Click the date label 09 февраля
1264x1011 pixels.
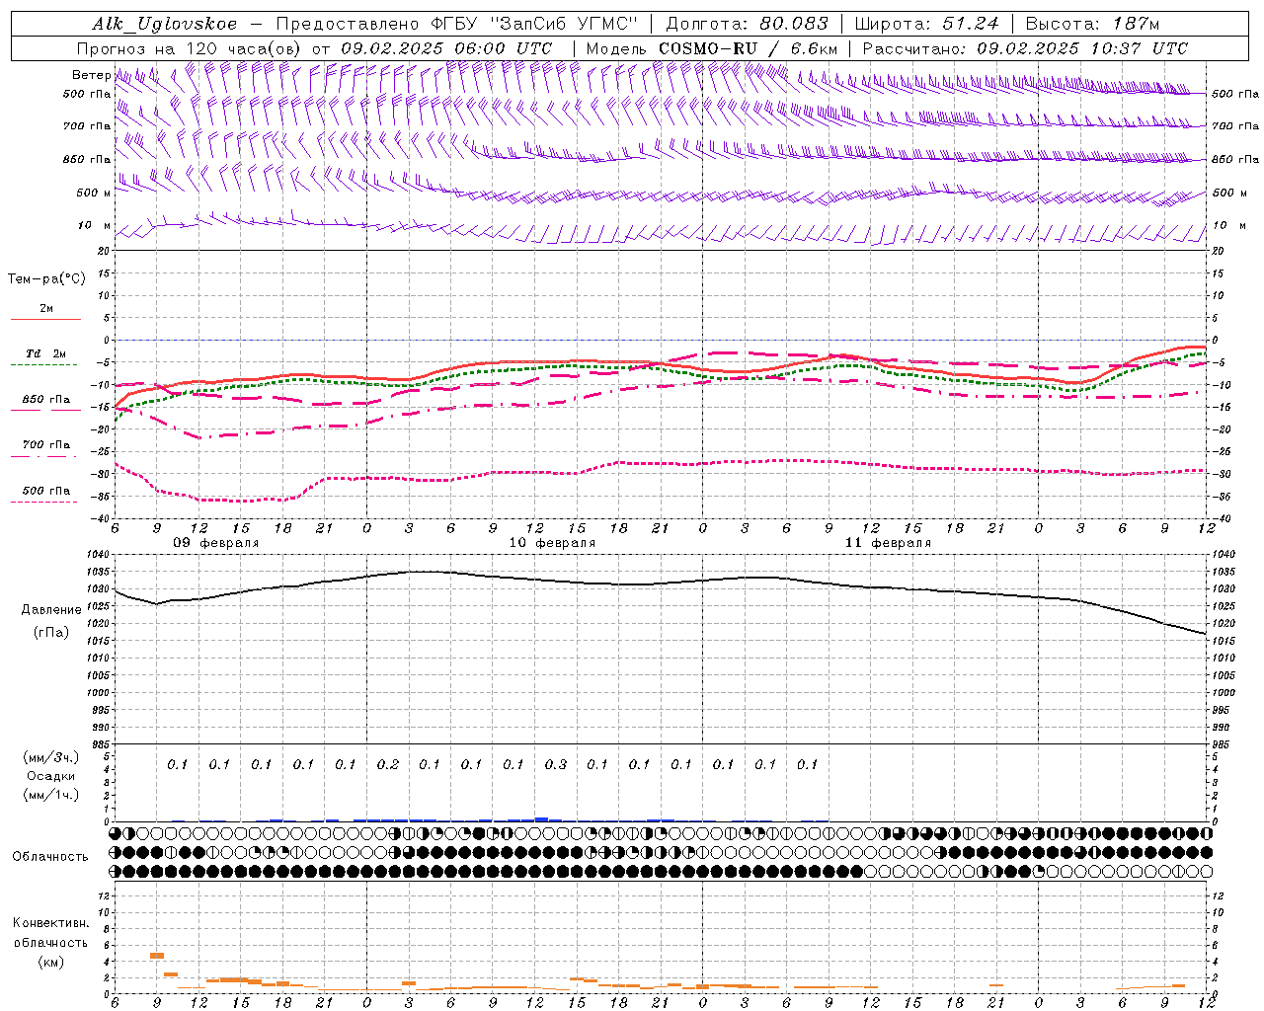(216, 543)
